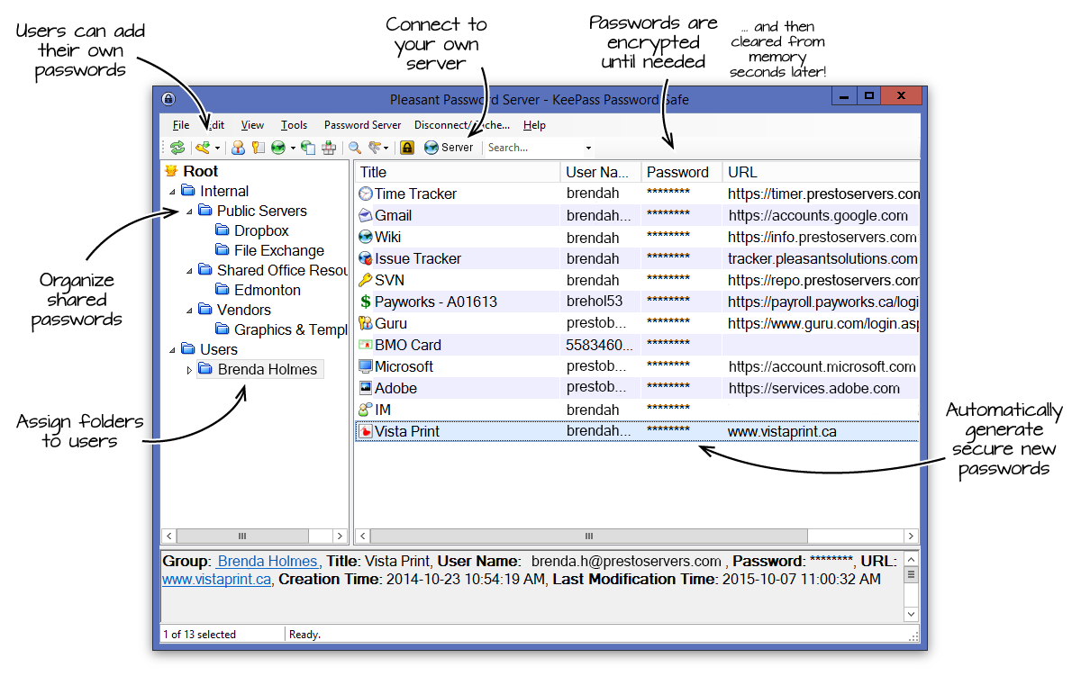Click the Brenda Holmes group link in details
The image size is (1081, 676).
(267, 561)
